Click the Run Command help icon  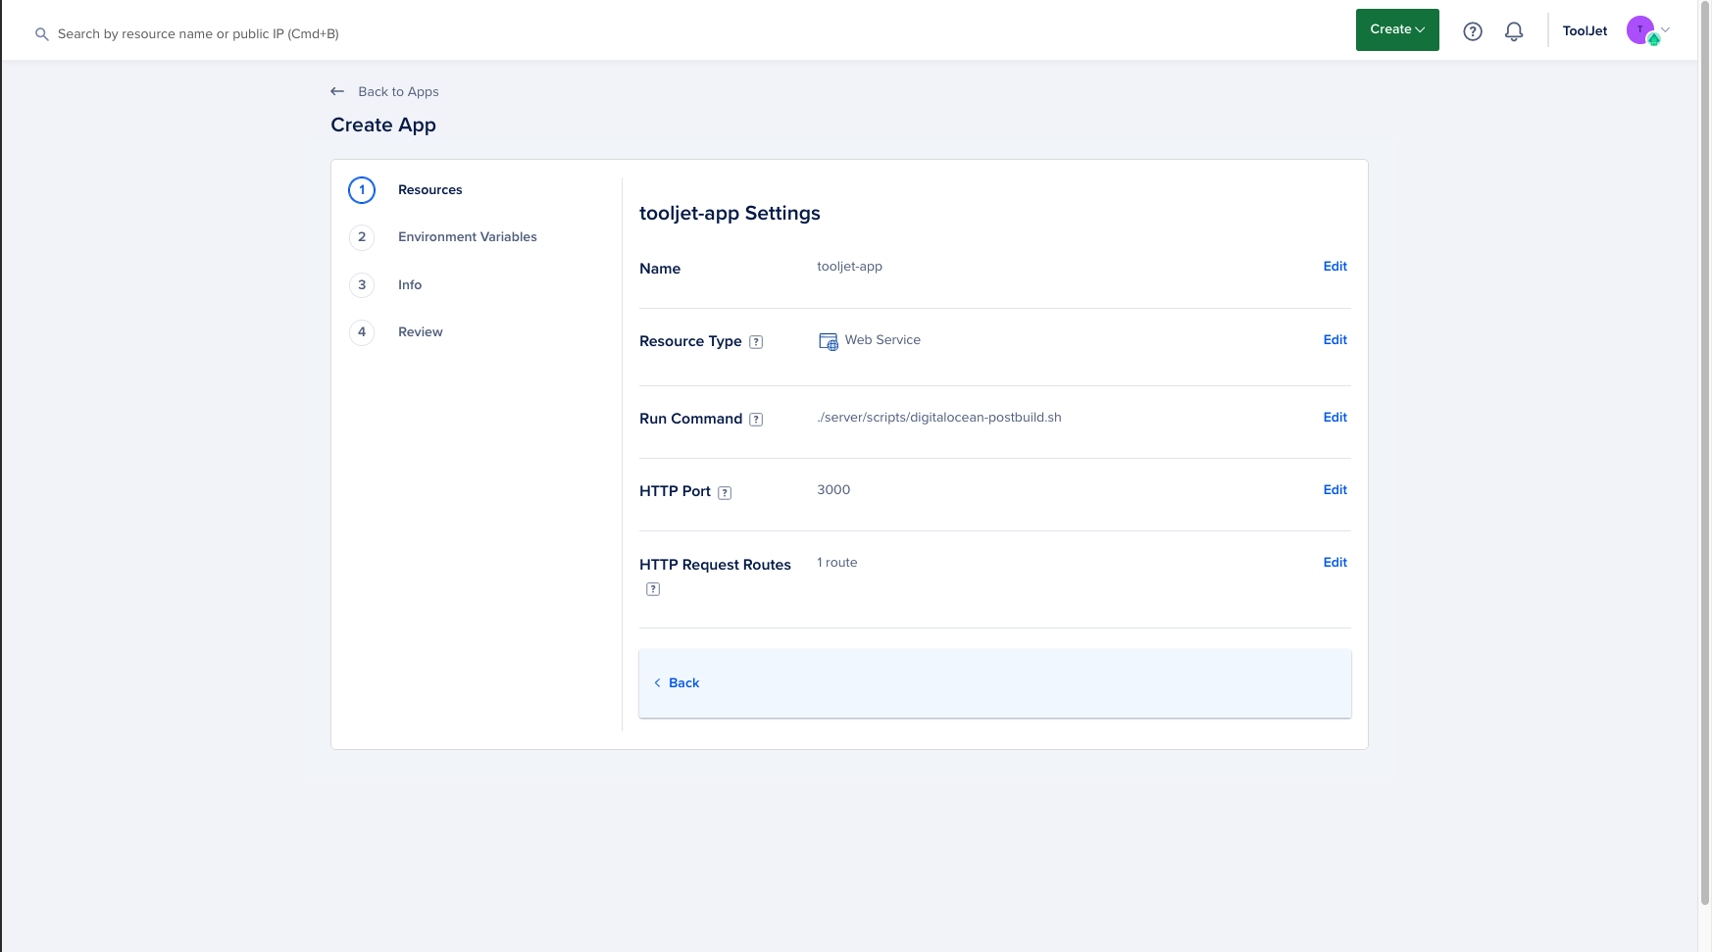click(x=756, y=420)
